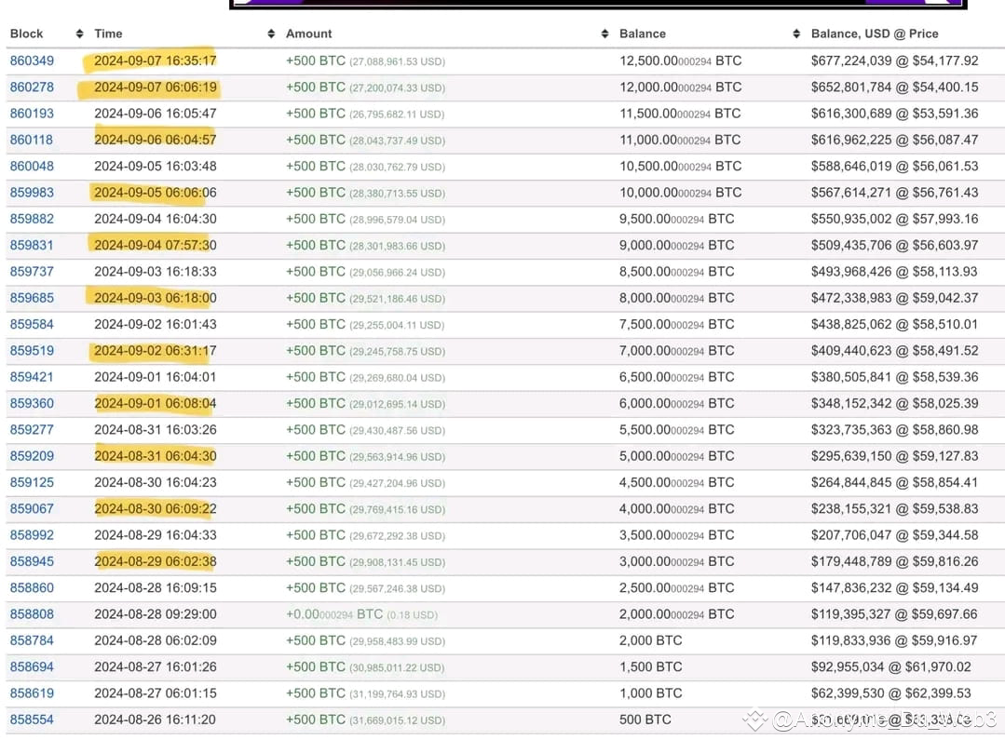This screenshot has height=740, width=1005.
Task: Click amount with 27,088,961.53 USD
Action: pyautogui.click(x=365, y=61)
